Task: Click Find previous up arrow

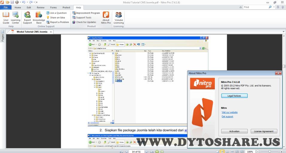Action: click(283, 7)
